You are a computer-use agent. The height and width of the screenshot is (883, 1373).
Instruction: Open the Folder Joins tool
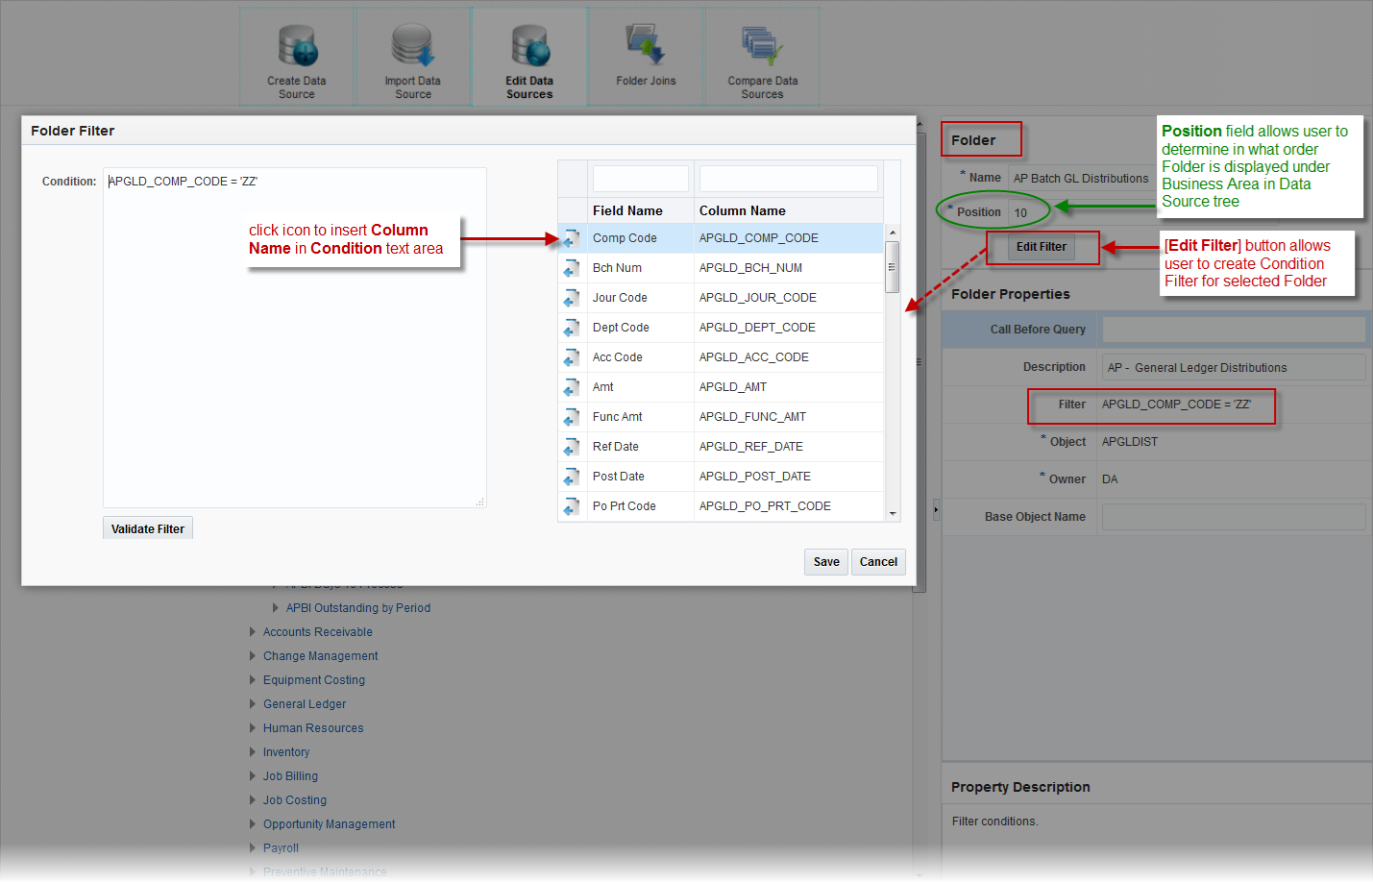[x=646, y=58]
